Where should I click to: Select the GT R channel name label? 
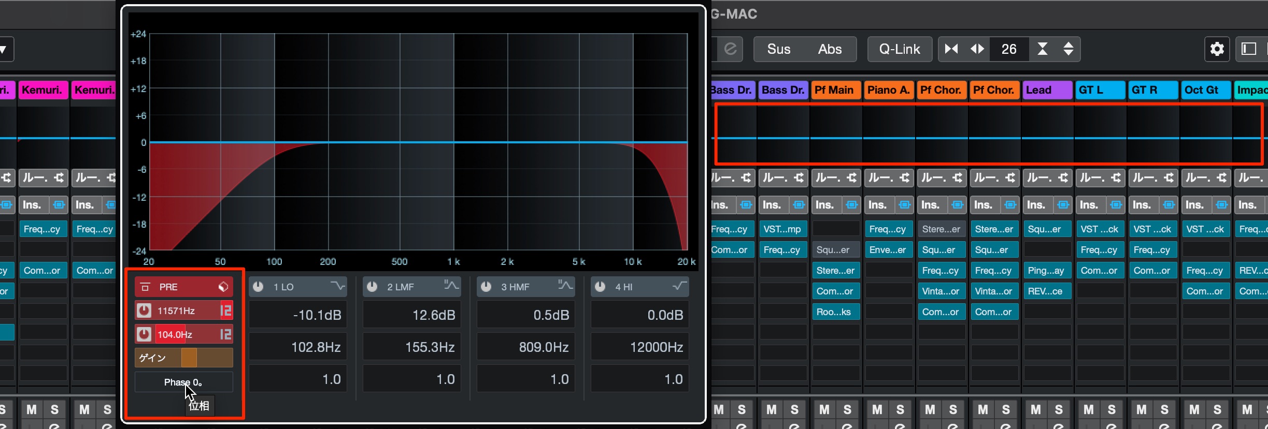(x=1153, y=90)
